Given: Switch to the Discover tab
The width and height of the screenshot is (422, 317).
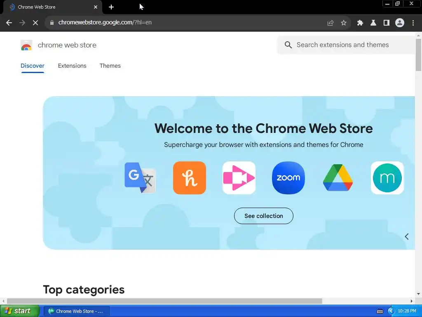Looking at the screenshot, I should (x=33, y=66).
